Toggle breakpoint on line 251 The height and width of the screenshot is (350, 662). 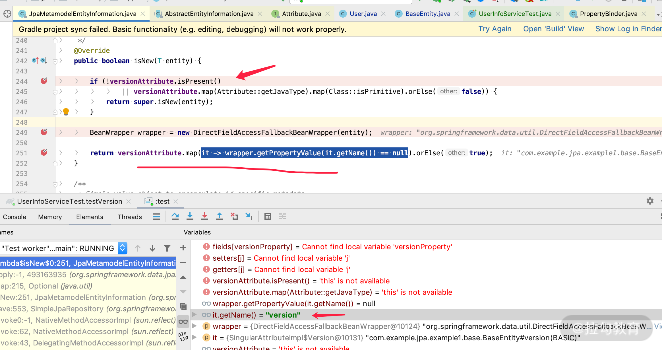click(x=44, y=153)
